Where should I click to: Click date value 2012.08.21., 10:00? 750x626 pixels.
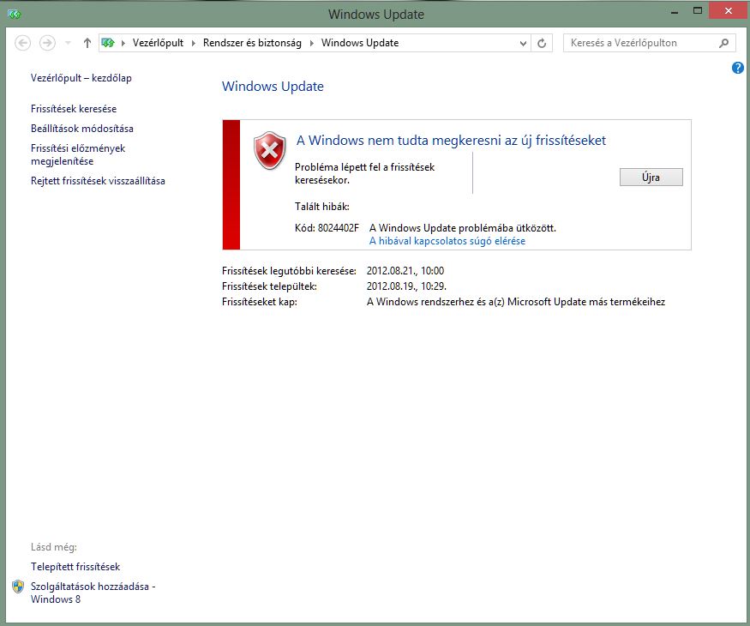tap(405, 271)
